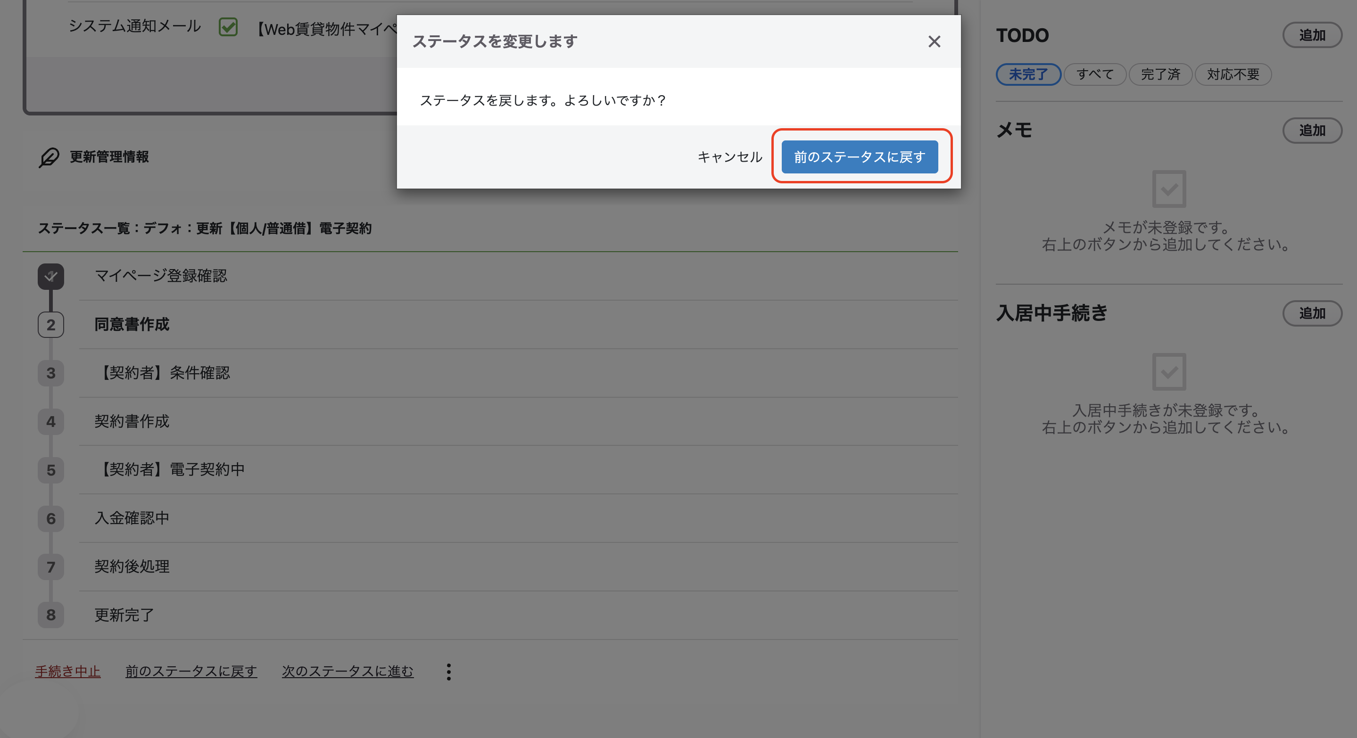Select step 7 number badge
1357x738 pixels.
[x=50, y=567]
